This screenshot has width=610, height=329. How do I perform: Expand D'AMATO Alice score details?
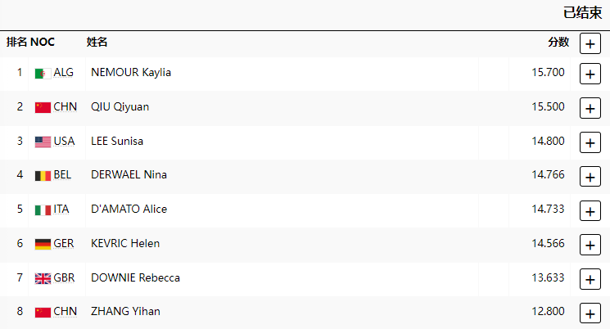point(590,210)
